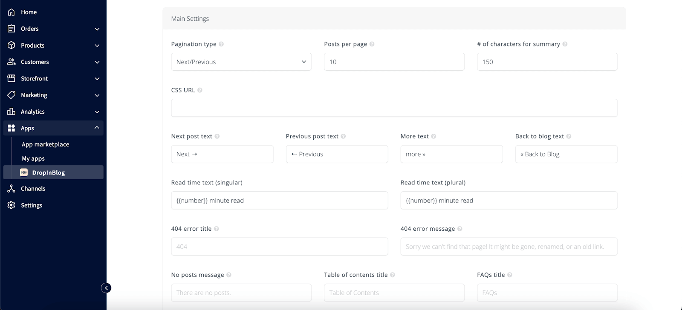Expand the Storefront menu chevron

(x=97, y=79)
